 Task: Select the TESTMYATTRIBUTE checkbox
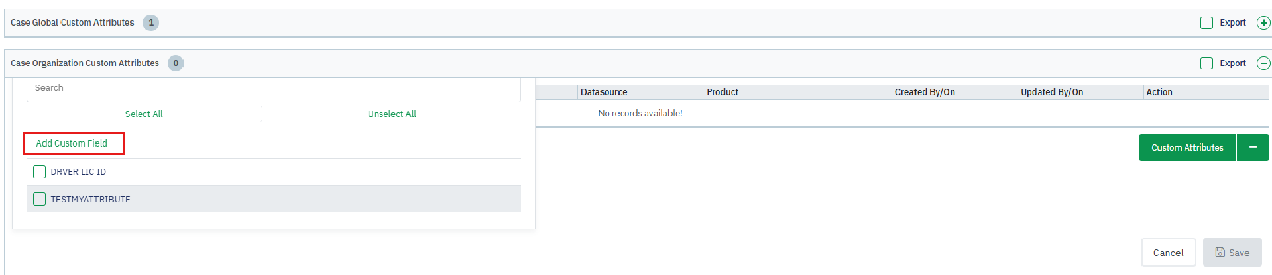(40, 199)
